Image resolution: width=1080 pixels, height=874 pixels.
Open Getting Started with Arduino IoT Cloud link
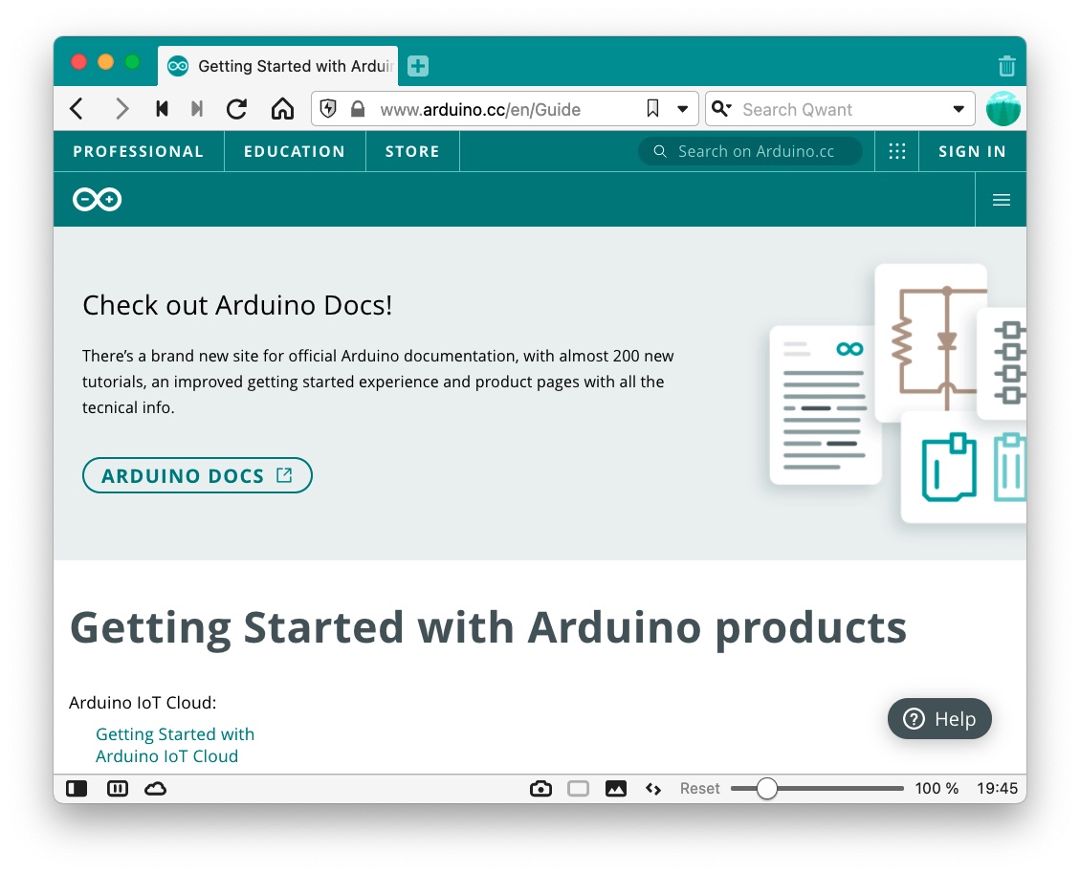175,745
